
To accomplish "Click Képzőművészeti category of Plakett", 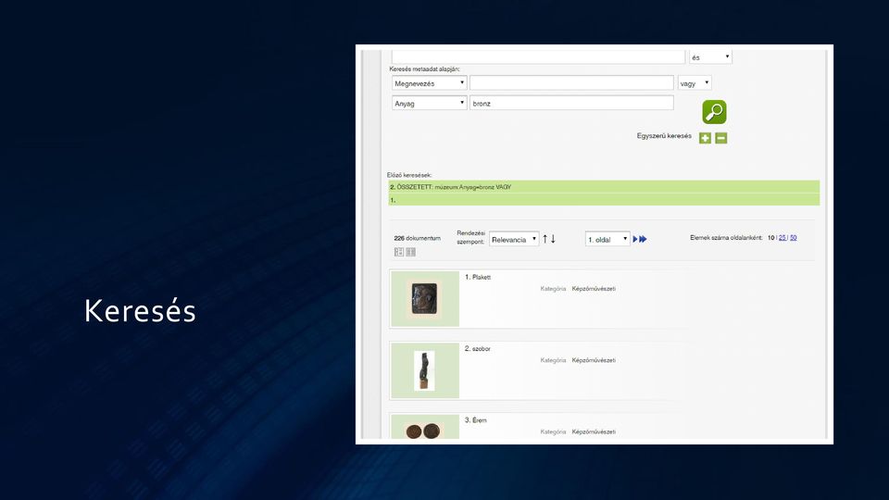I will click(594, 289).
